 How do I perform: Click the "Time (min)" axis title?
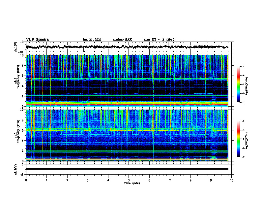pyautogui.click(x=132, y=183)
